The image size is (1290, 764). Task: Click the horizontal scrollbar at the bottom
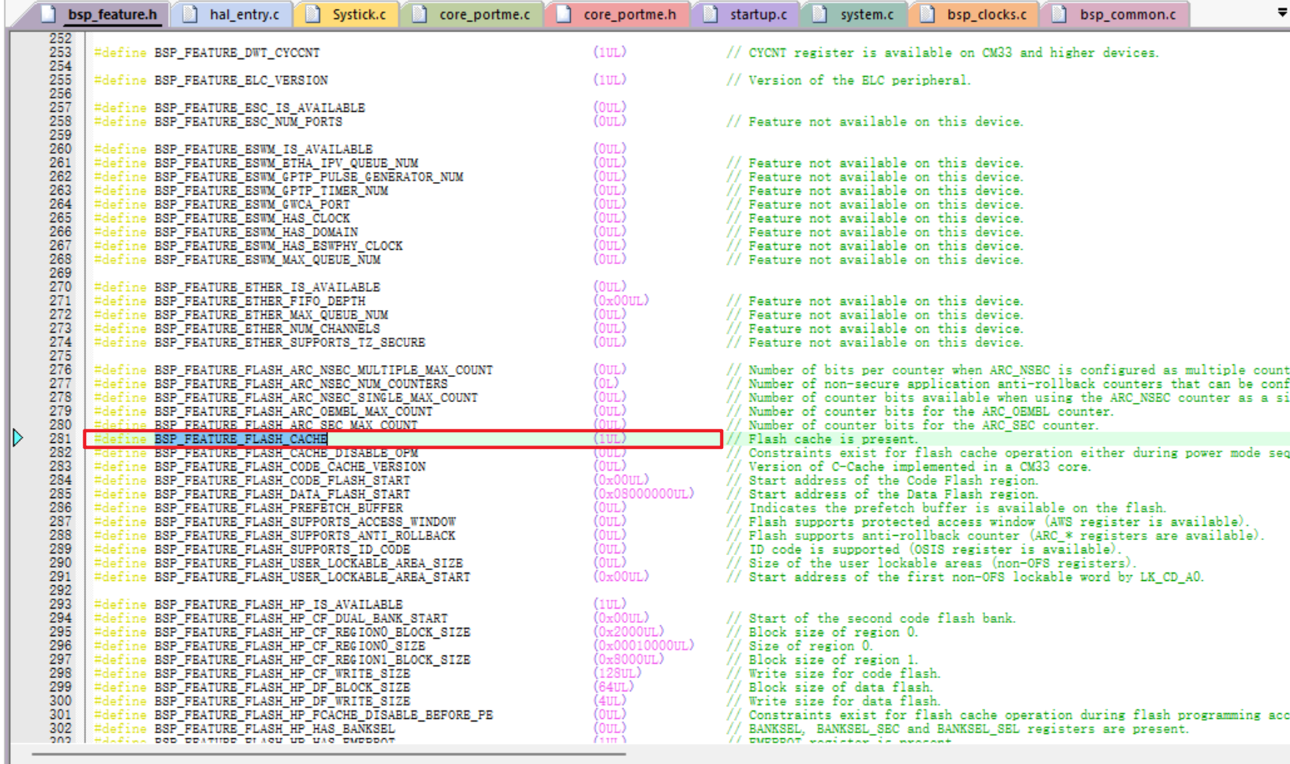point(329,754)
